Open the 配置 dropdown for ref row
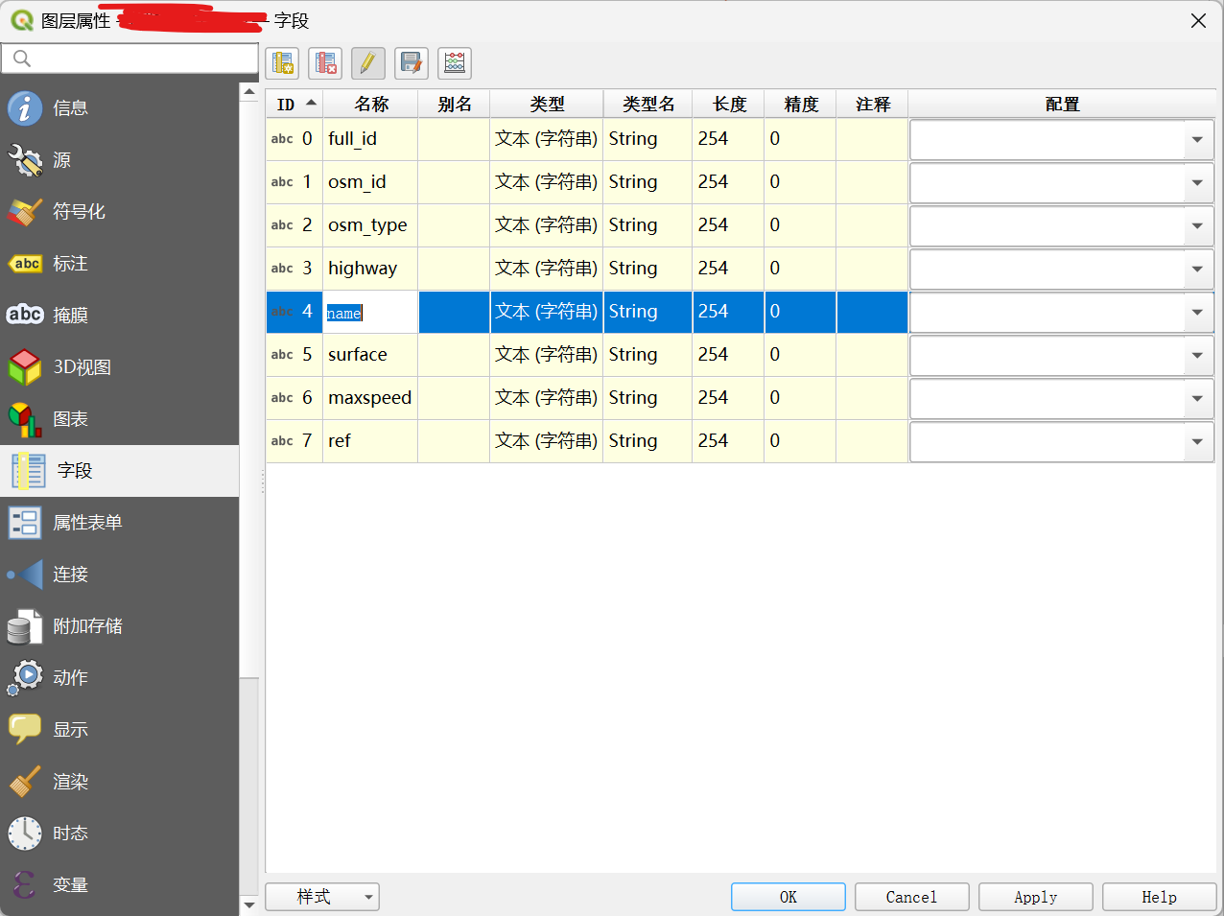1224x916 pixels. [1197, 442]
